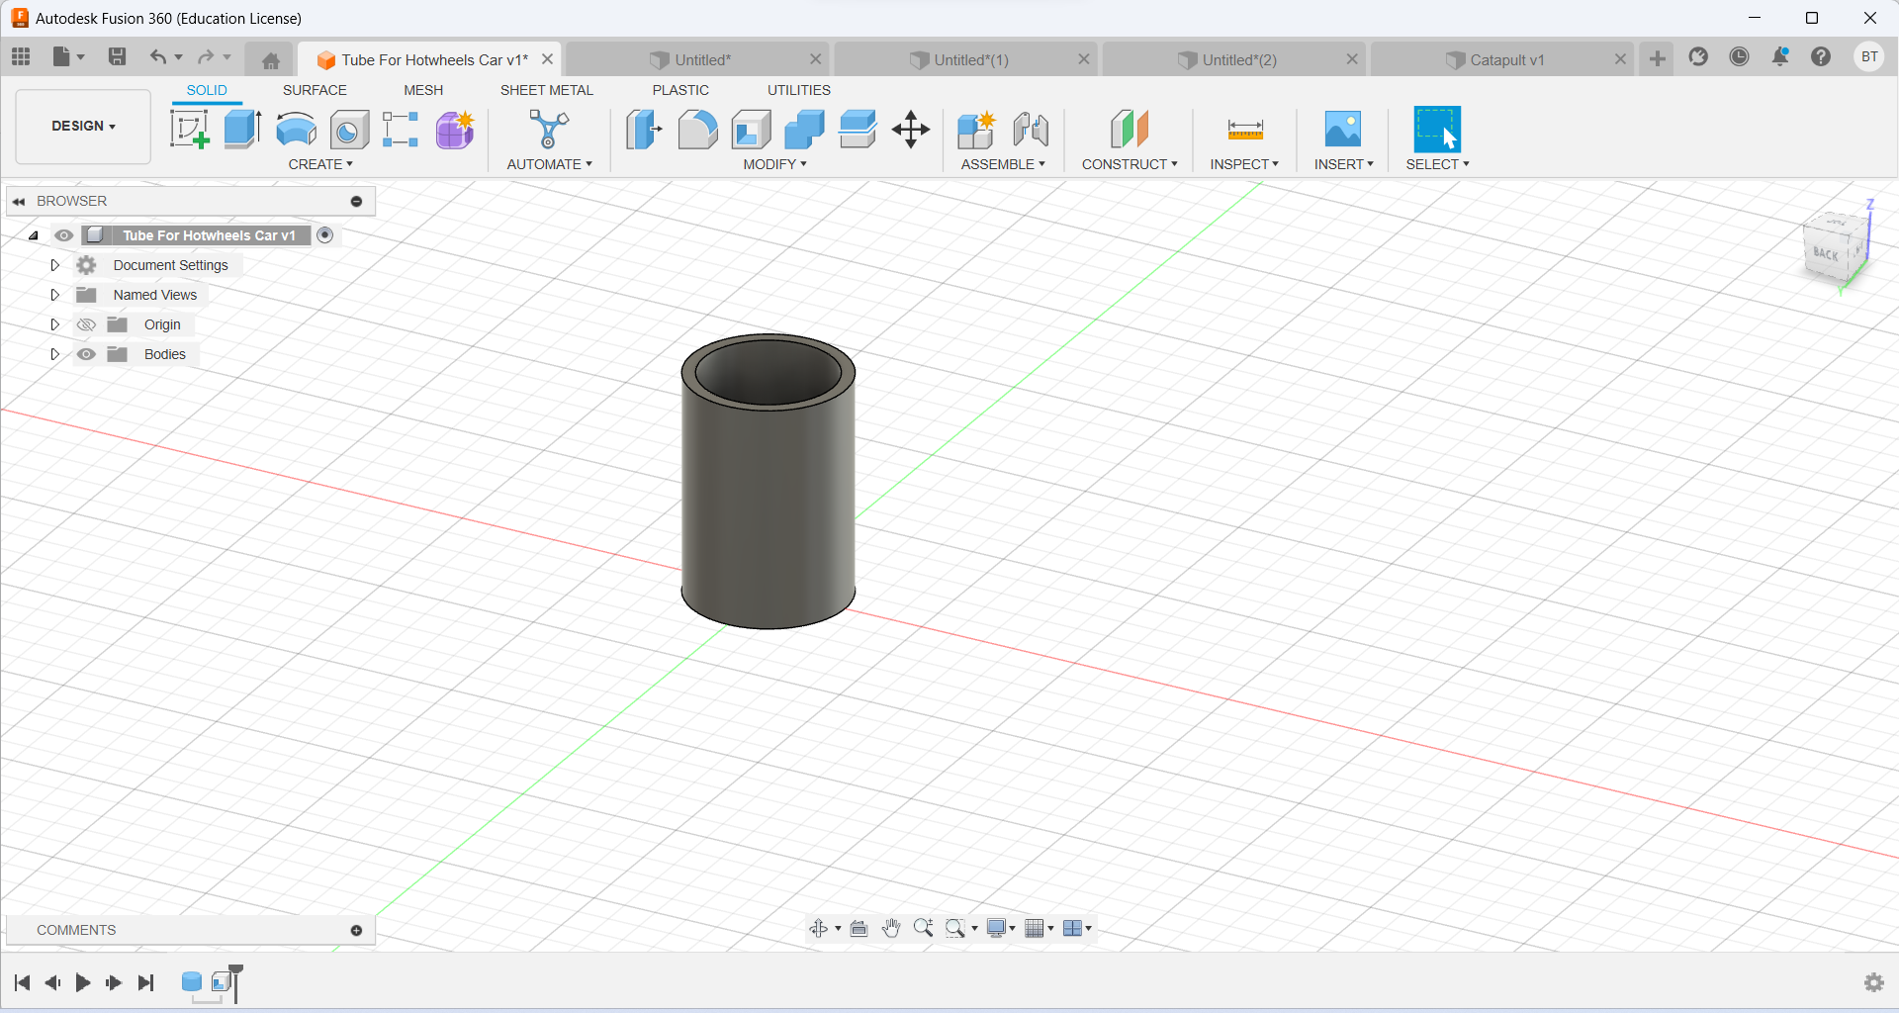Activate the Extrude tool
This screenshot has height=1013, width=1899.
pos(242,130)
